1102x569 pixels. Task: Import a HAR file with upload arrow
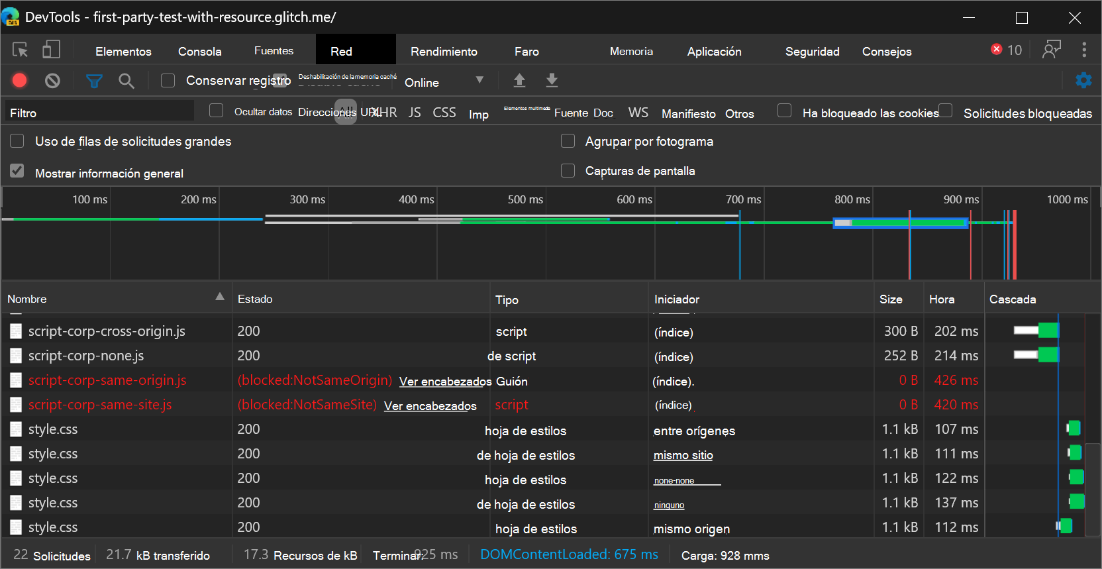[x=519, y=81]
